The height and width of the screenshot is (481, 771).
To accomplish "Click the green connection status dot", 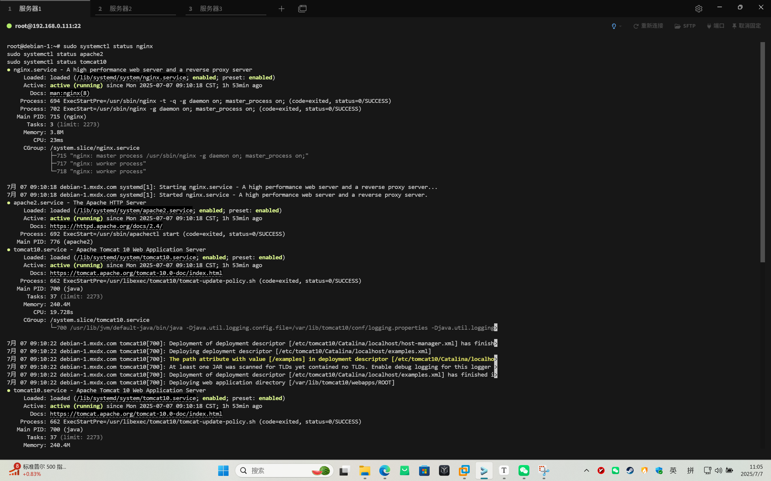I will pos(9,26).
